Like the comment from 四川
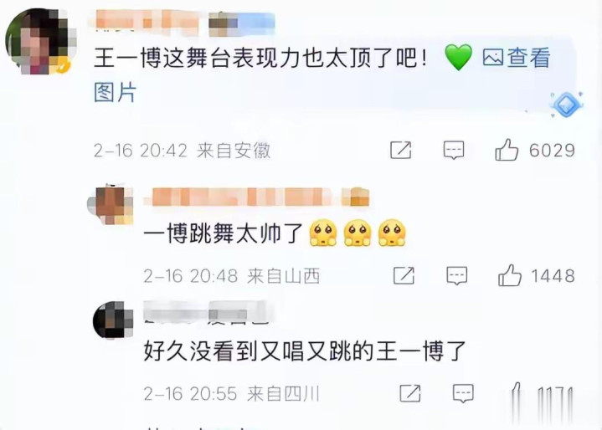The height and width of the screenshot is (430, 602). [516, 393]
